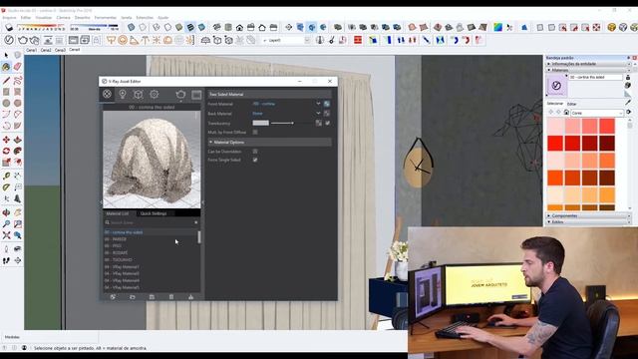Click the V-Ray render teapot toolbar icon

22,40
